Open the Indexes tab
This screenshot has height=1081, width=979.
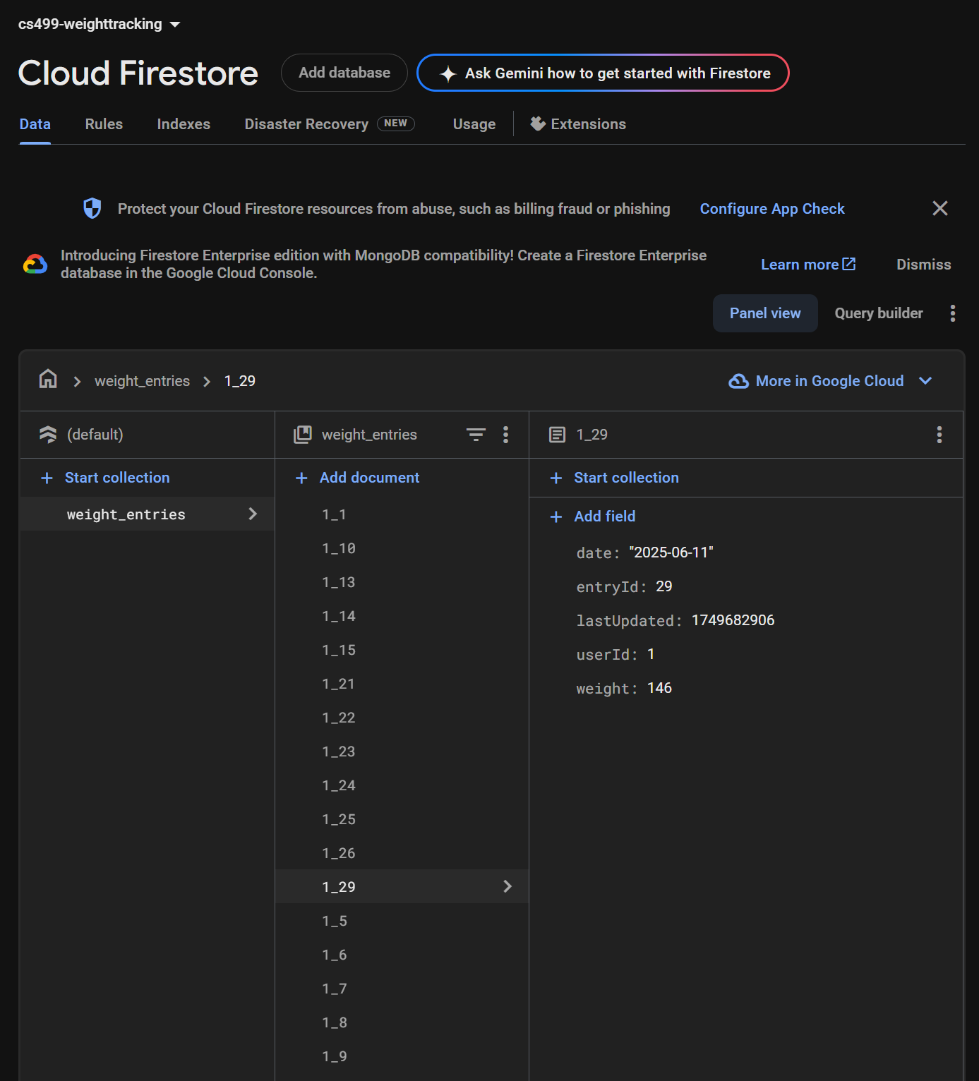[184, 124]
